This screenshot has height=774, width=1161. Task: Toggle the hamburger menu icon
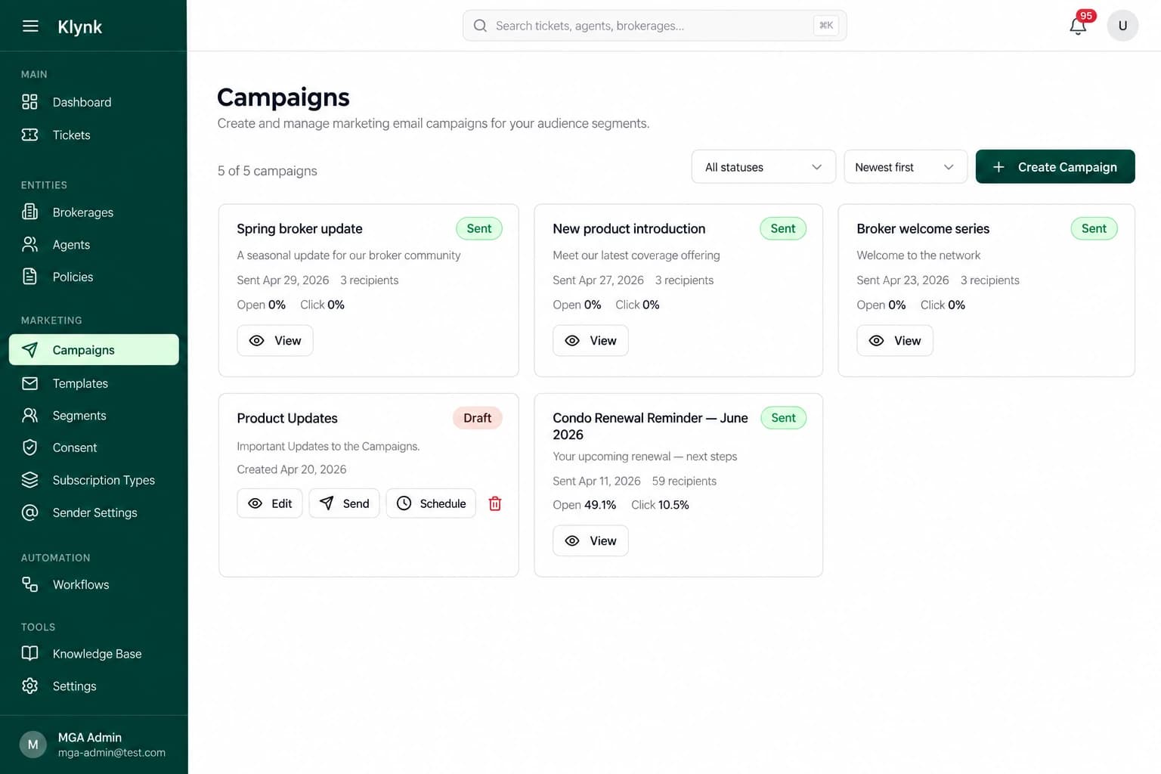pos(30,26)
